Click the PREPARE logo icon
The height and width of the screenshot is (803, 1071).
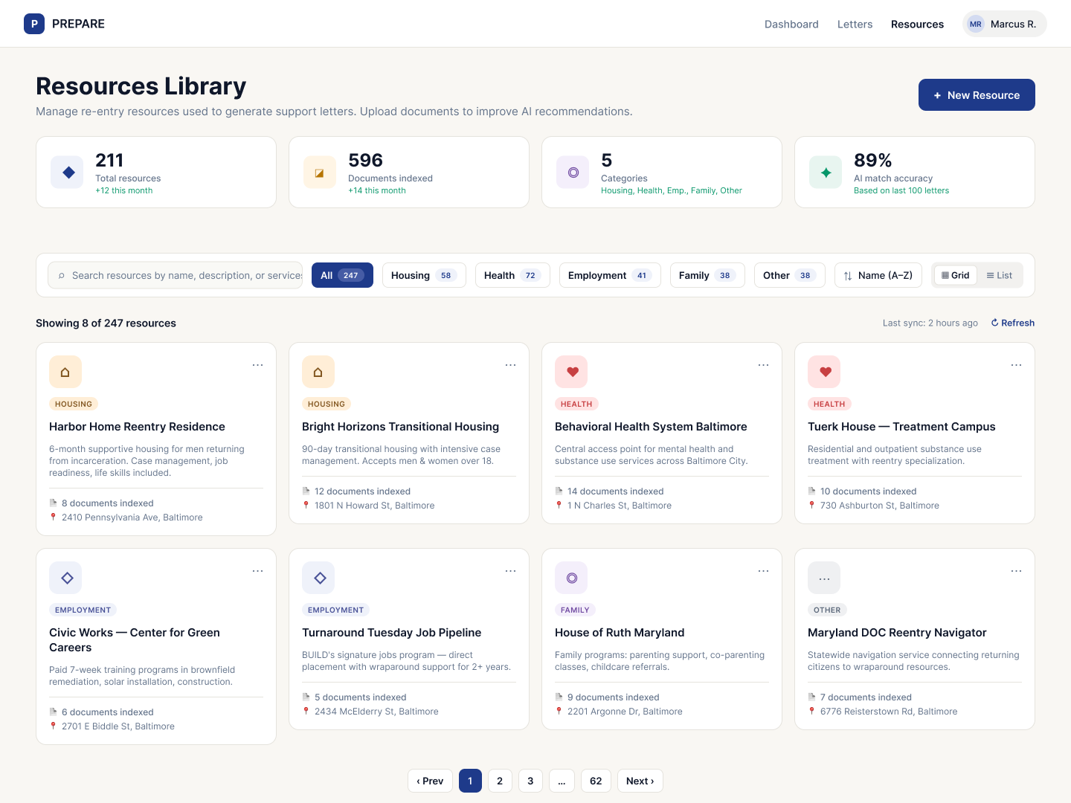(x=34, y=24)
